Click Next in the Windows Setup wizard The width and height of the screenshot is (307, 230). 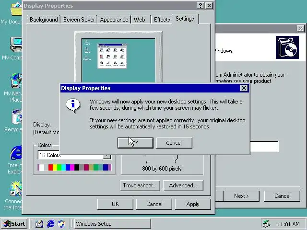[x=241, y=196]
